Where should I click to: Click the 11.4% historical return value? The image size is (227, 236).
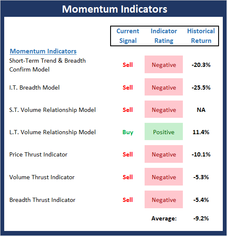tap(201, 132)
